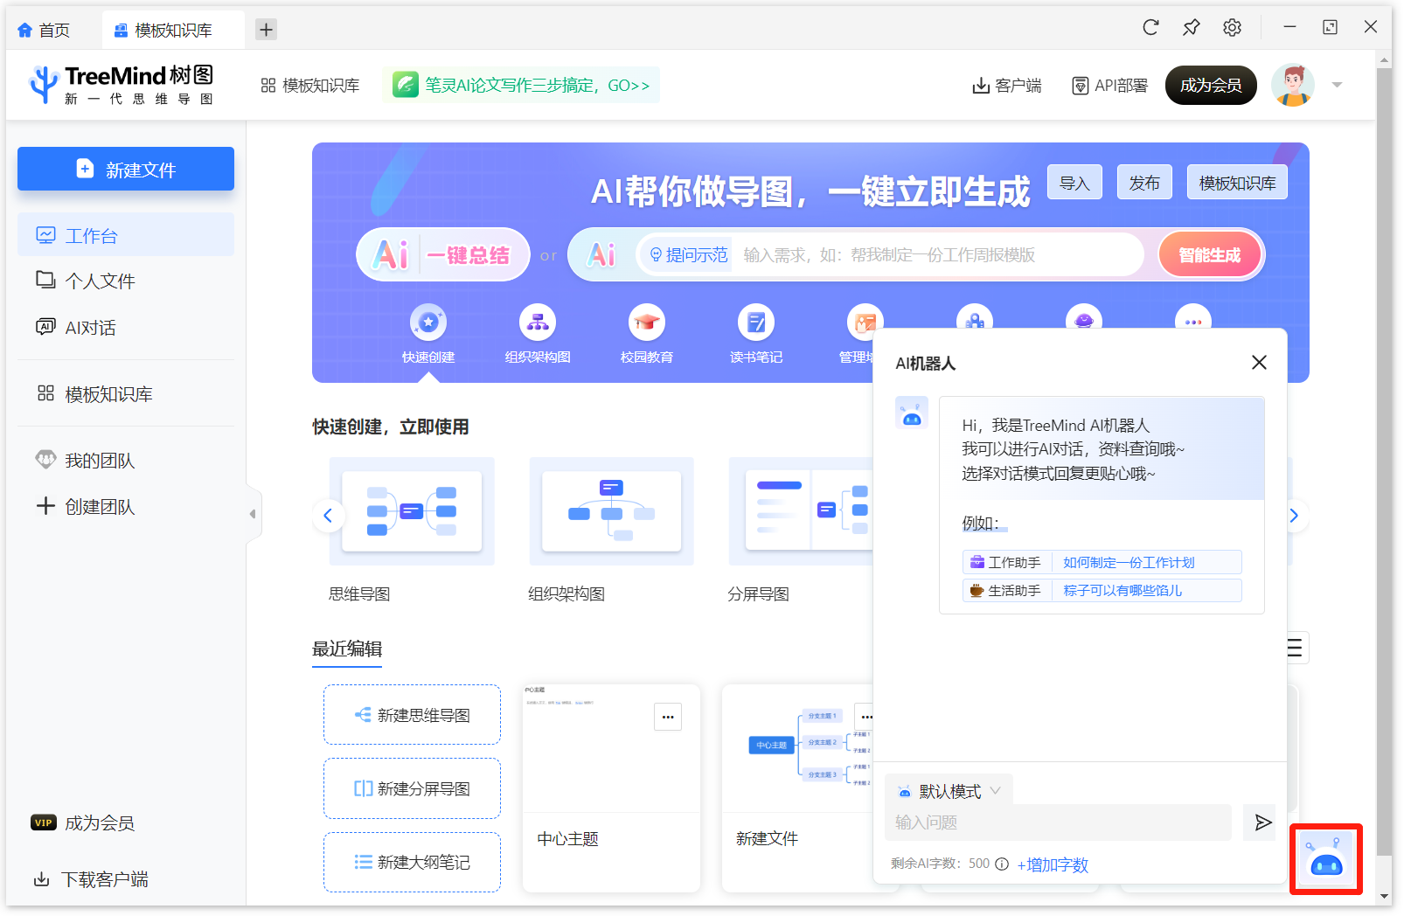Click the 模板知识库 button on the banner

1237,183
